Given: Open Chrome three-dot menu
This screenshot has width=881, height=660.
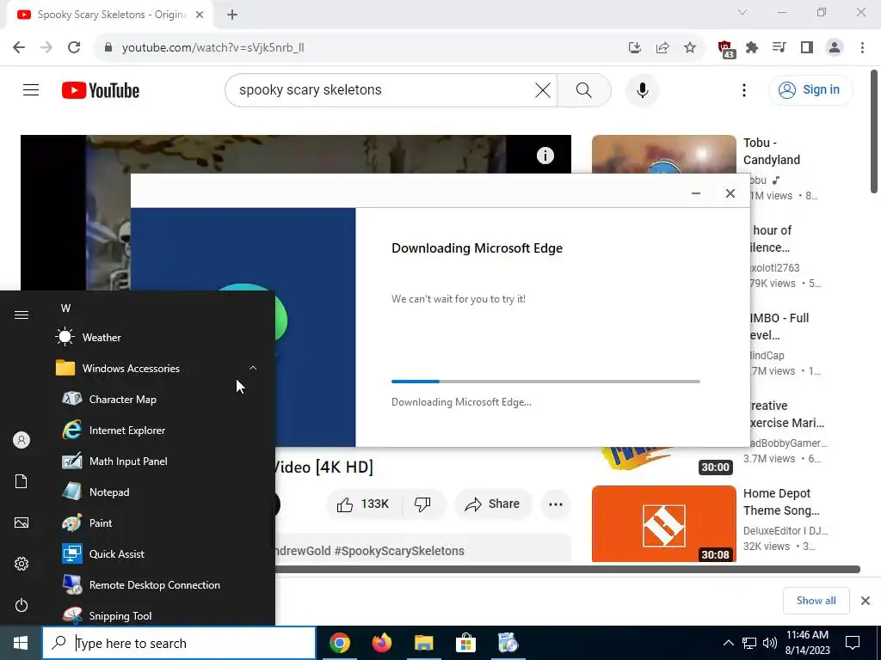Looking at the screenshot, I should click(862, 48).
